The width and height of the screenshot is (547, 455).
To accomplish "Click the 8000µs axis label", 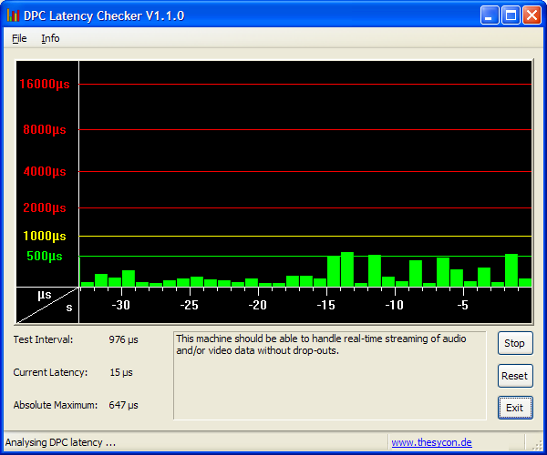I will (45, 129).
